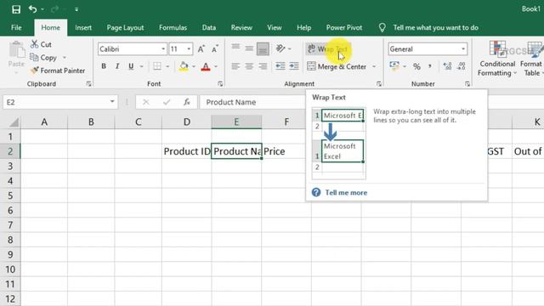Toggle italic formatting
Screen dimensions: 544x306
(x=117, y=66)
